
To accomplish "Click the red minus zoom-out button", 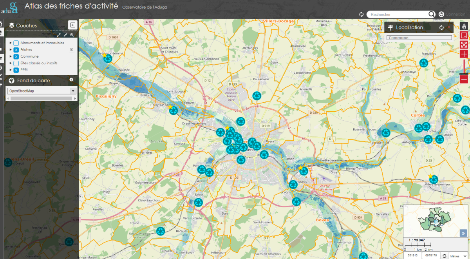I will (464, 80).
